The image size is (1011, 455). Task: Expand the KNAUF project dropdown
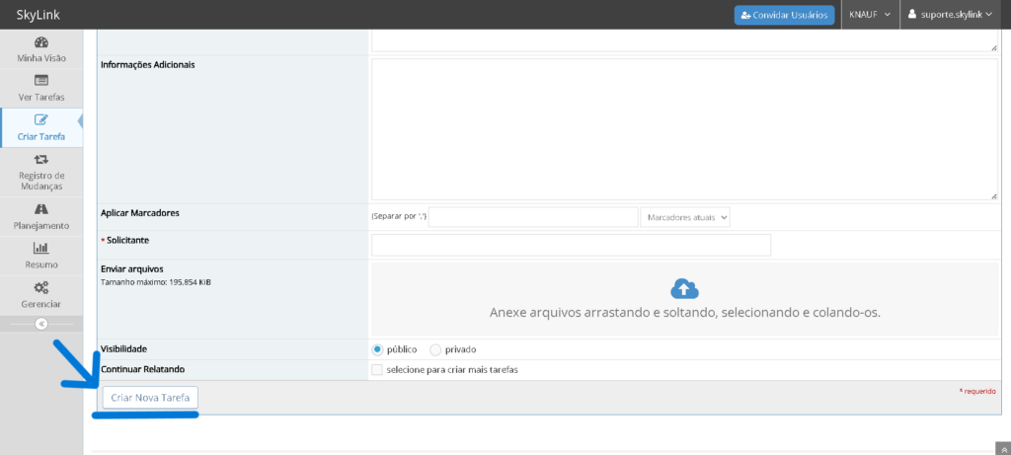coord(870,15)
